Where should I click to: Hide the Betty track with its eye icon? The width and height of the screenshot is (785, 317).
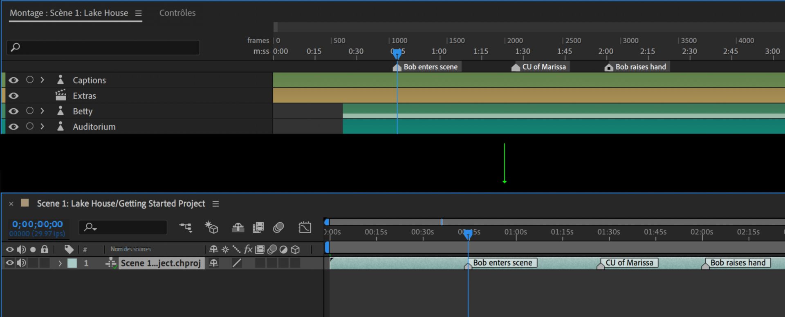[13, 111]
